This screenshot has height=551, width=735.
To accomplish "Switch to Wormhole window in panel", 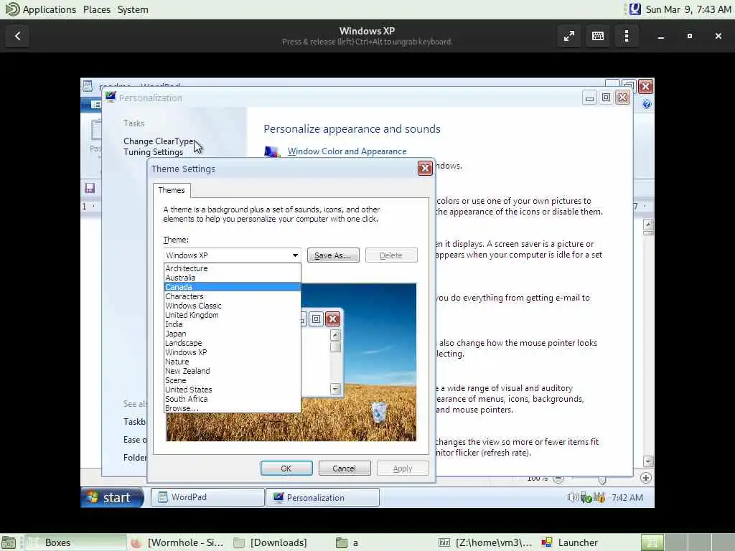I will pyautogui.click(x=179, y=542).
